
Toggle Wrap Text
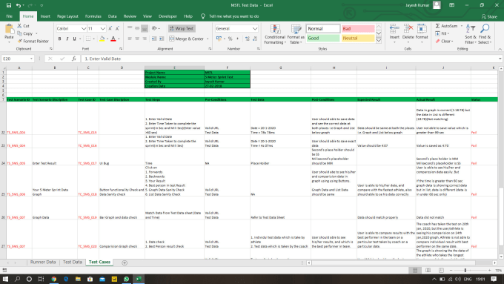click(182, 28)
